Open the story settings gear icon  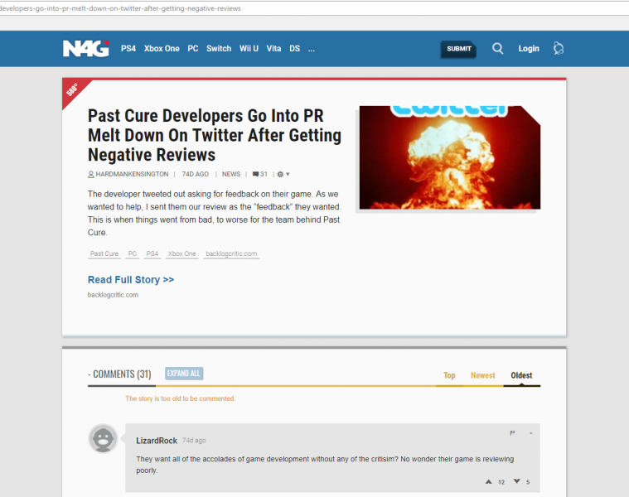point(280,174)
